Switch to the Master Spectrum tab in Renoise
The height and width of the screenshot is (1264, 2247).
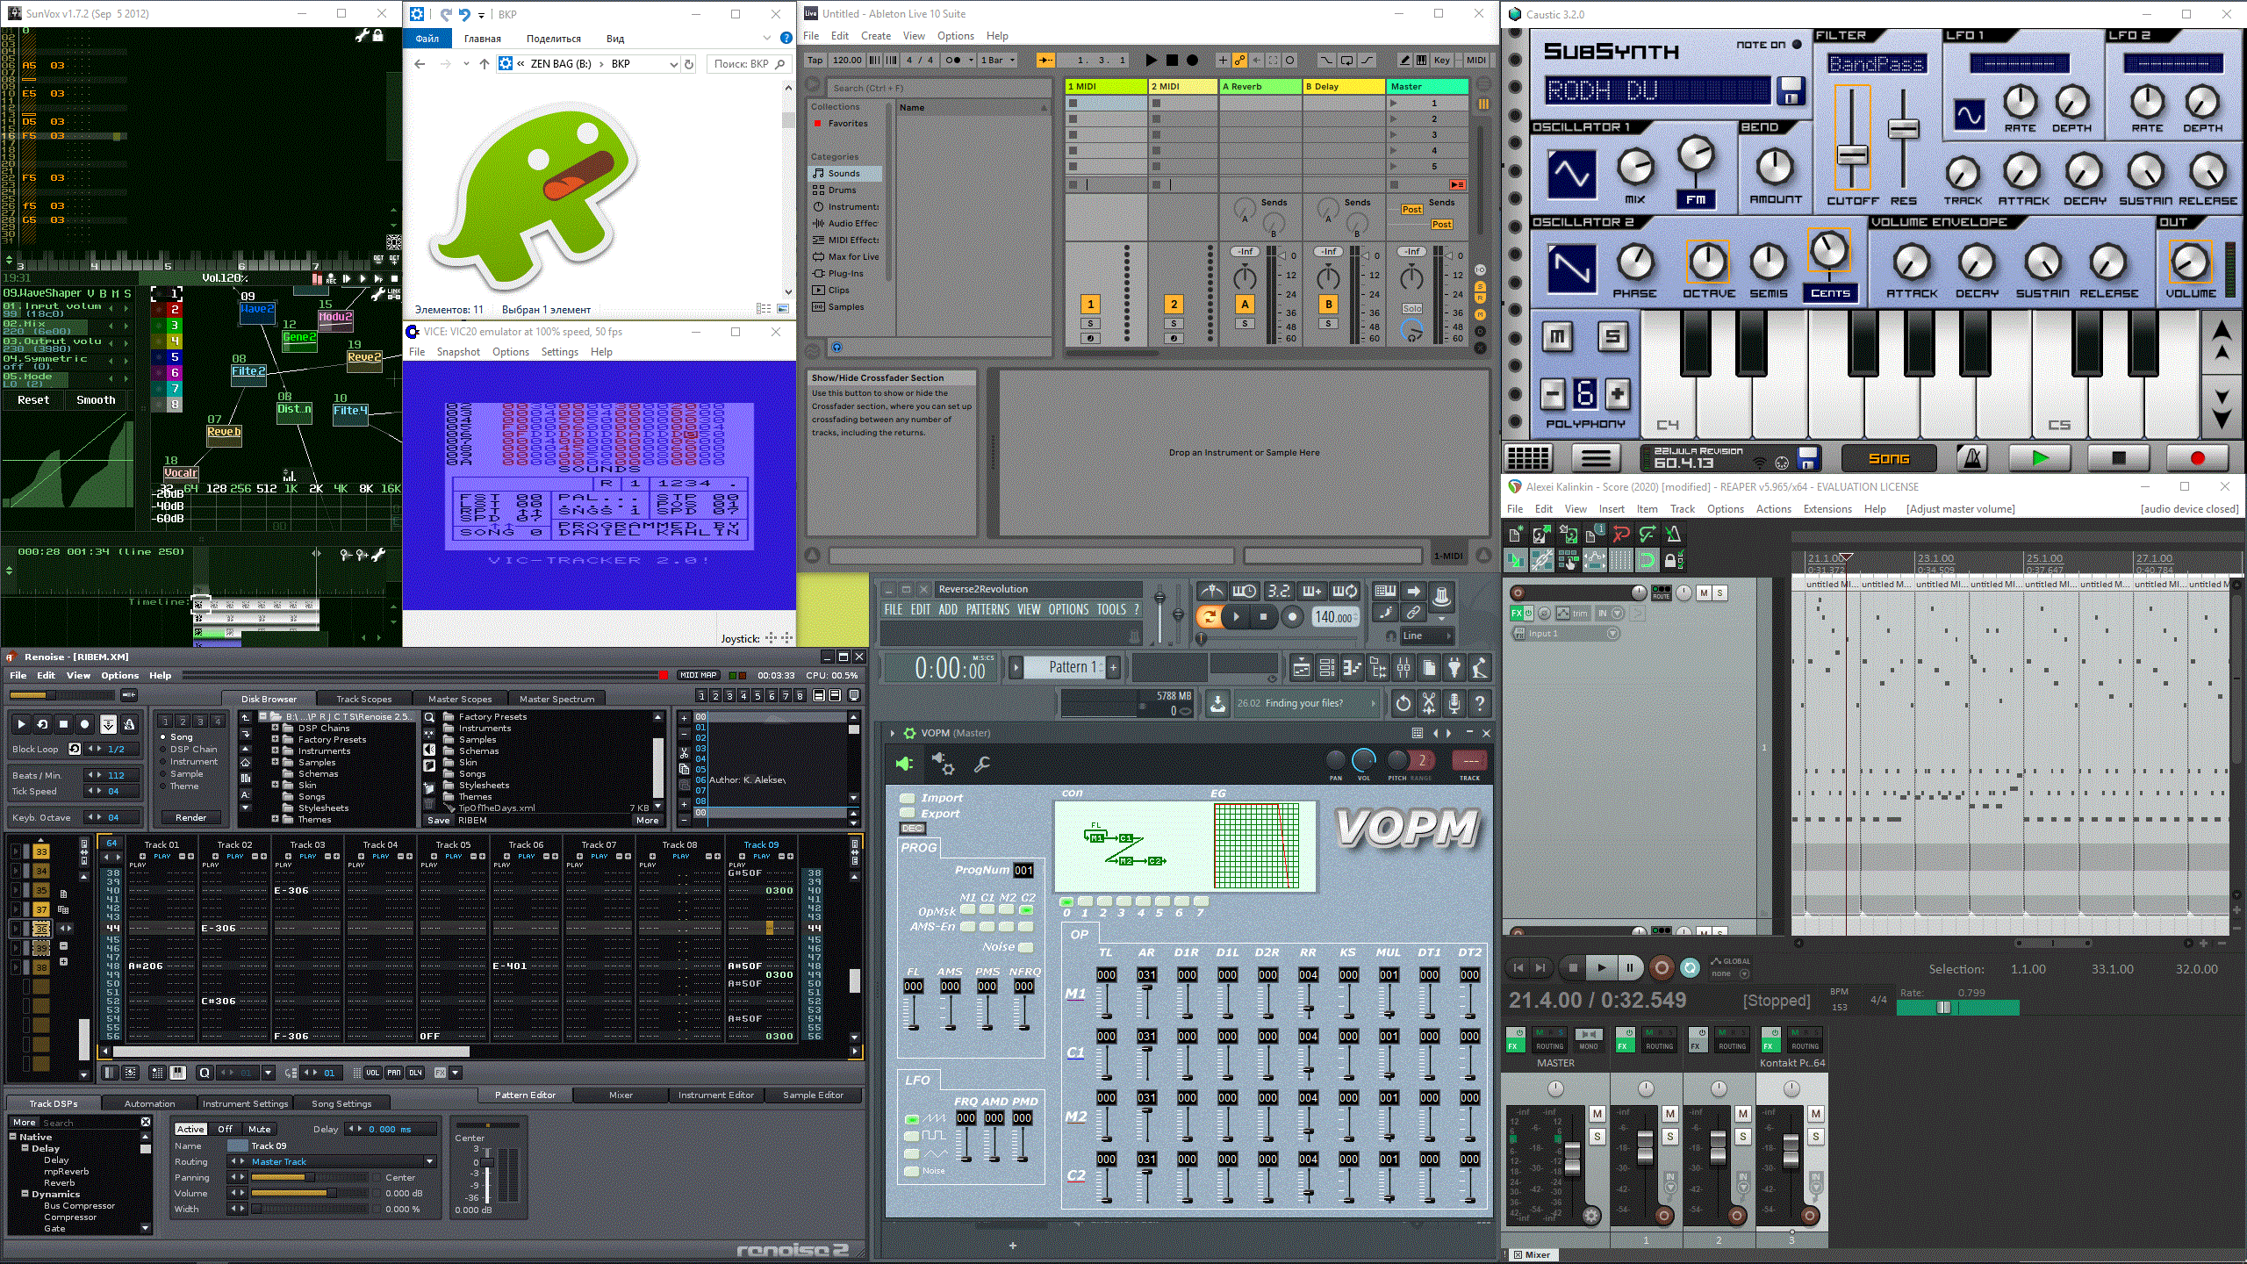click(x=556, y=699)
